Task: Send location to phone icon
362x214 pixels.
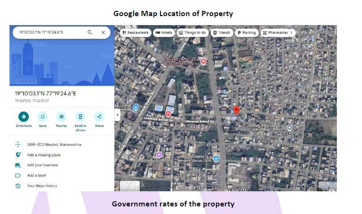Action: (80, 116)
